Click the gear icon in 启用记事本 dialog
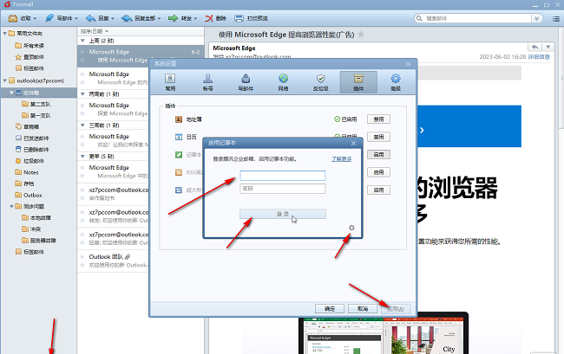 point(351,228)
